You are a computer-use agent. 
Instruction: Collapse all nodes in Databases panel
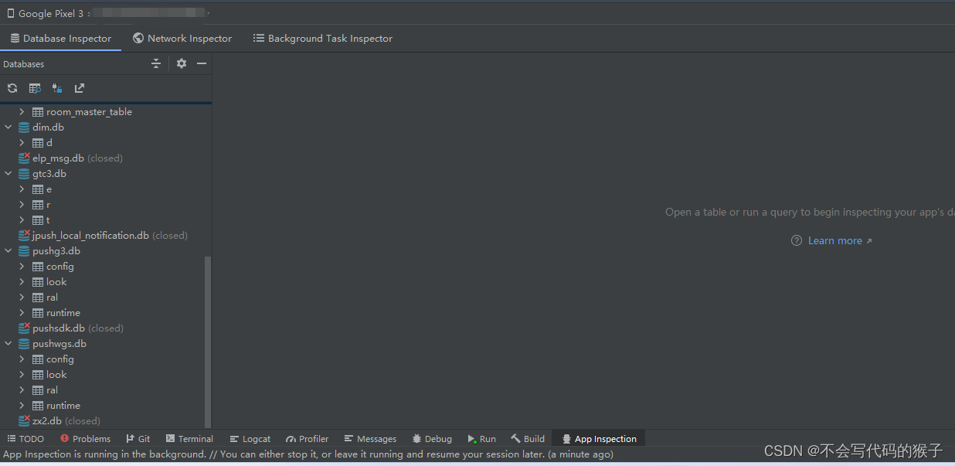tap(156, 63)
